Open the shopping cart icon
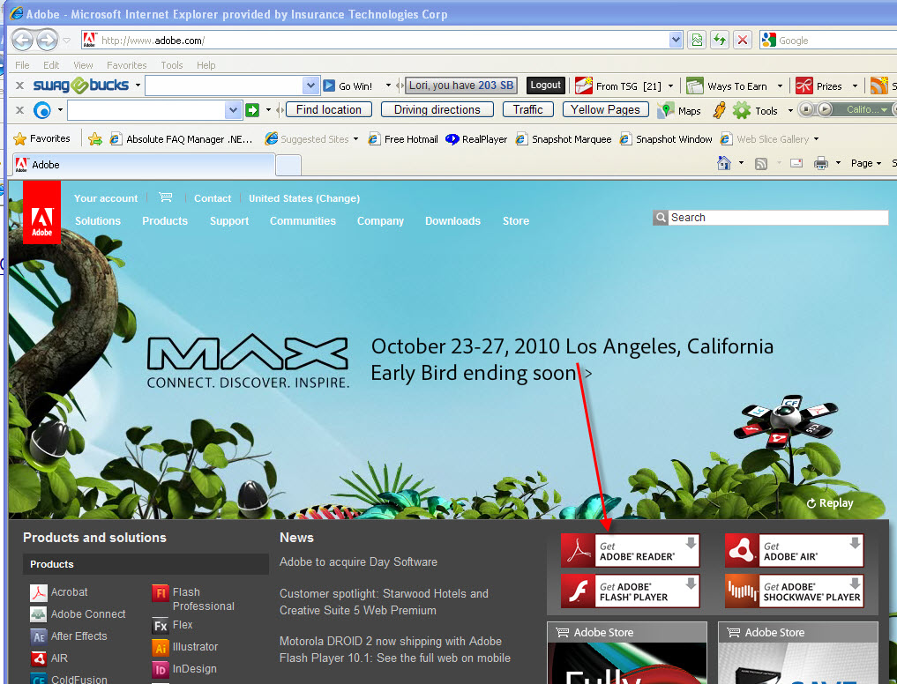897x684 pixels. click(x=165, y=197)
